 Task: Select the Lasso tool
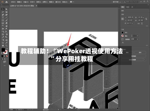[x=6, y=12]
